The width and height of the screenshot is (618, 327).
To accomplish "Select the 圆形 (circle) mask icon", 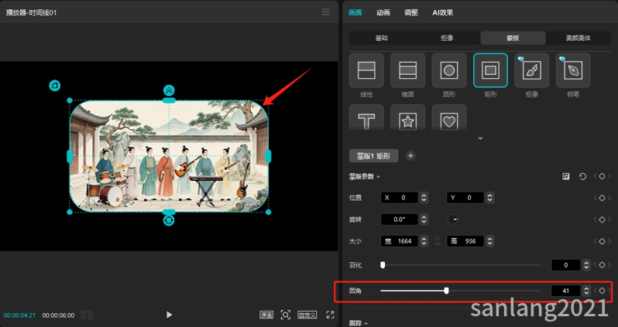I will [448, 70].
